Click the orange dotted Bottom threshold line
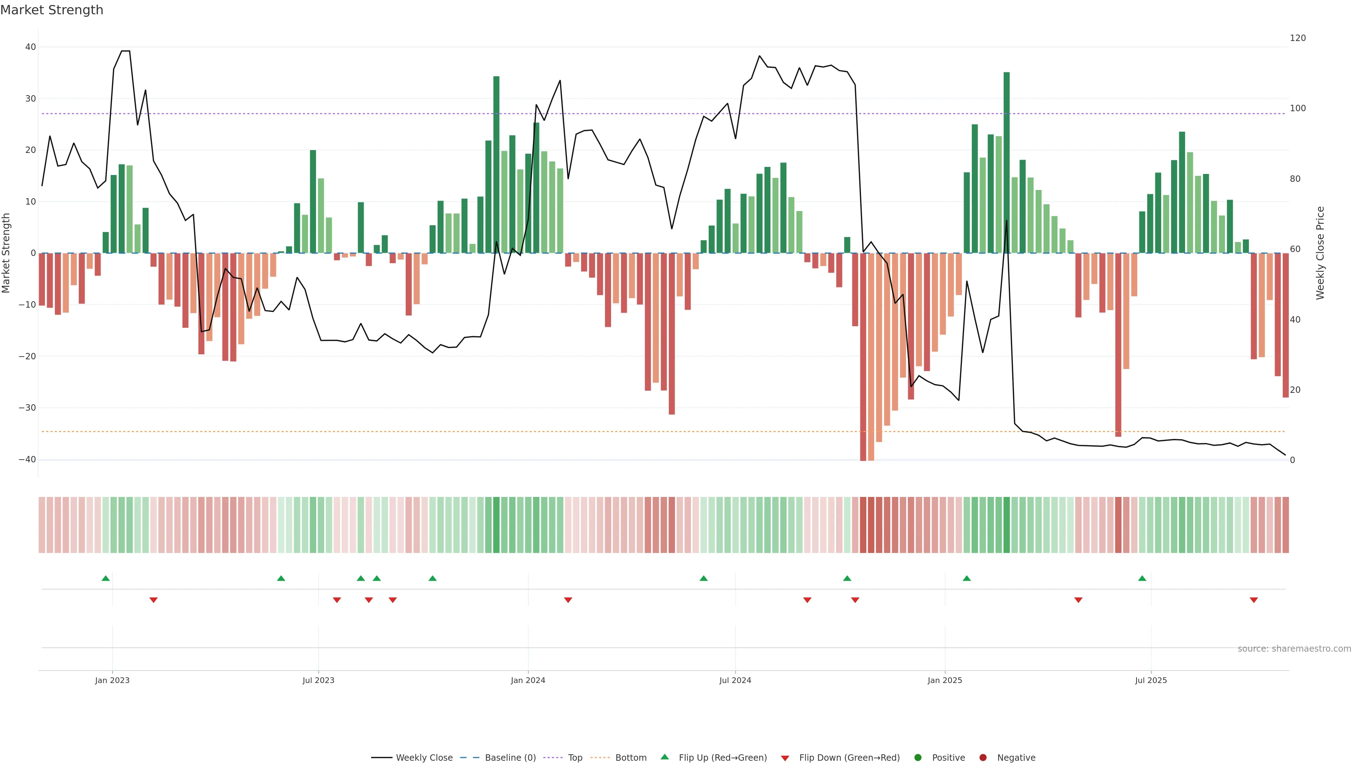 (x=638, y=431)
